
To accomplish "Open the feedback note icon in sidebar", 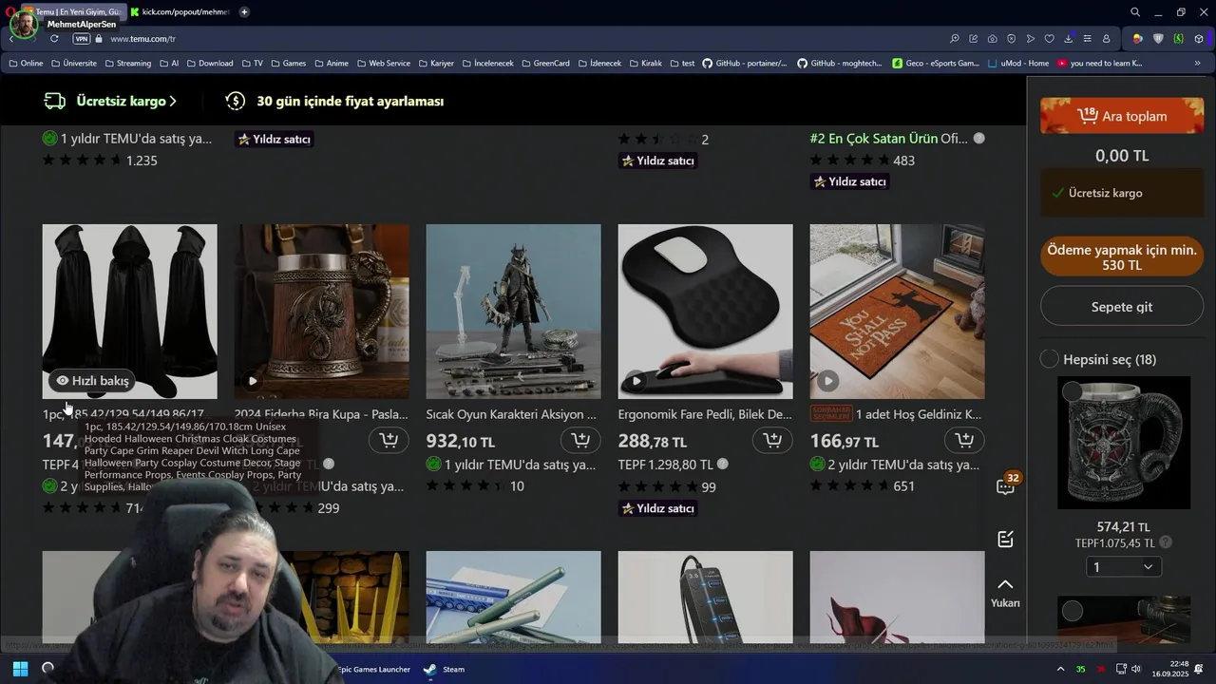I will click(1006, 539).
